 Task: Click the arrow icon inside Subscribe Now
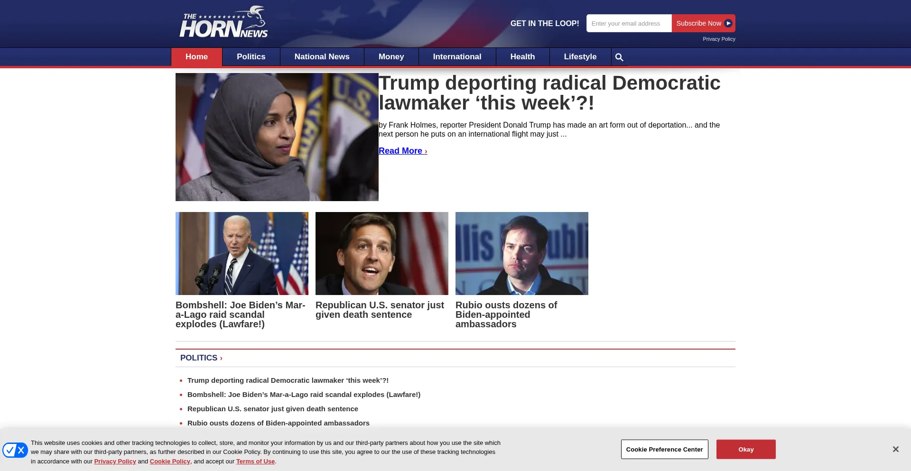pos(727,23)
